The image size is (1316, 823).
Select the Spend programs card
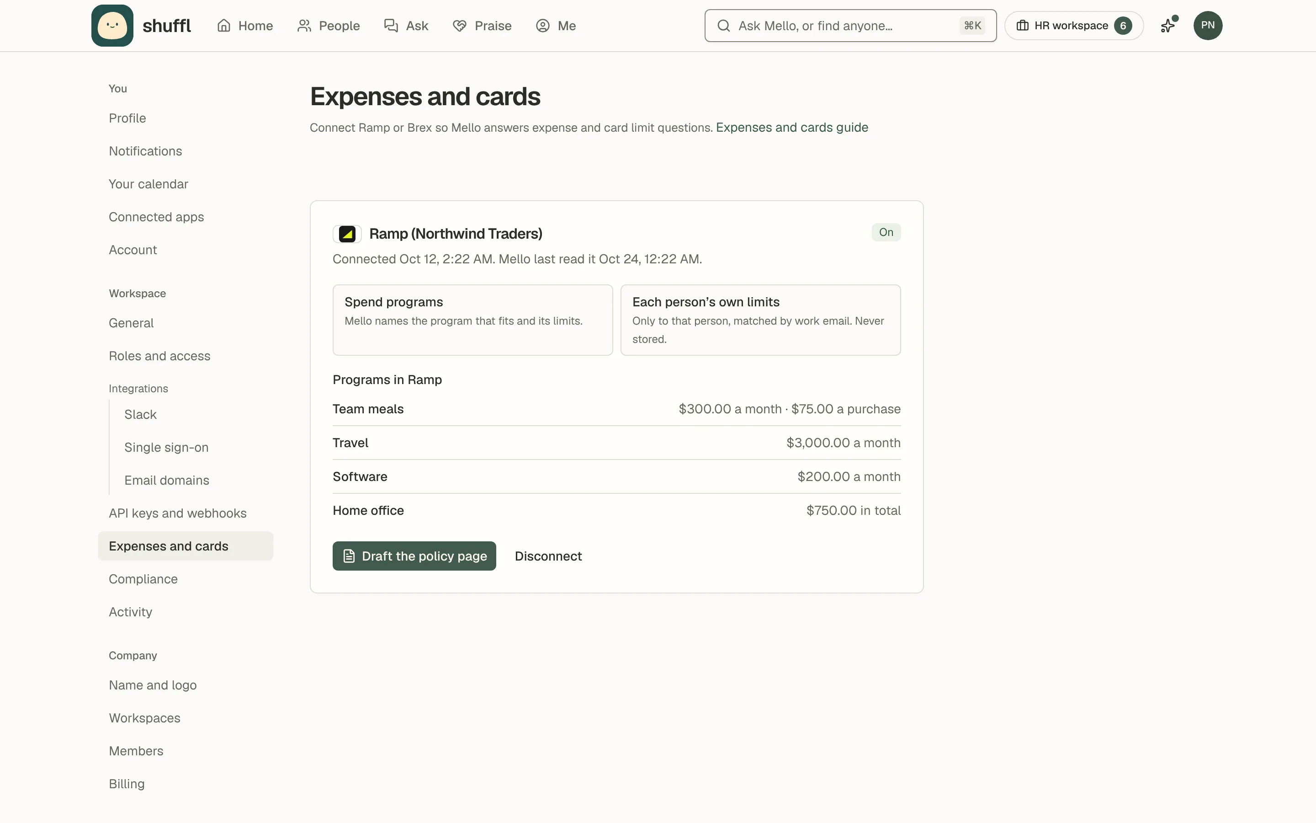click(x=472, y=320)
